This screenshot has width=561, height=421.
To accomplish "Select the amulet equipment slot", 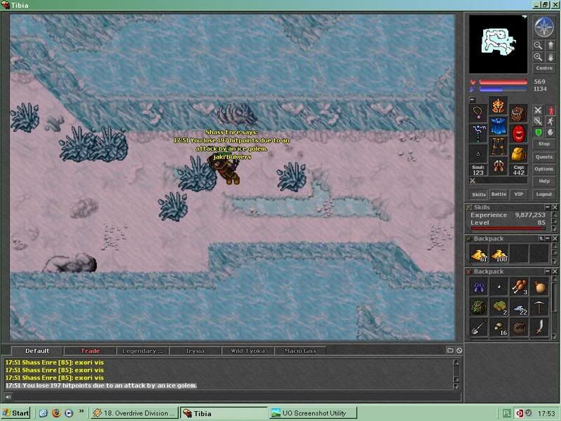I will (x=478, y=114).
